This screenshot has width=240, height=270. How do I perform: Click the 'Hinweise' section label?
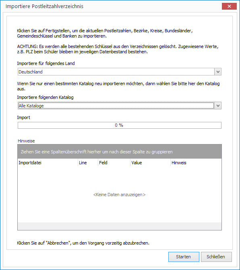[26, 141]
